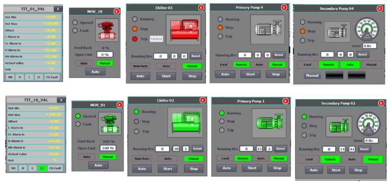
Task: Select the Trip indicator in Chiller 03
Action: pyautogui.click(x=135, y=39)
